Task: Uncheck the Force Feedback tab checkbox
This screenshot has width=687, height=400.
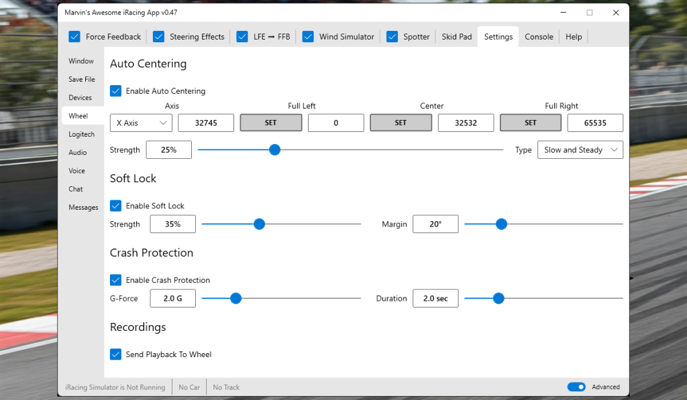Action: point(74,37)
